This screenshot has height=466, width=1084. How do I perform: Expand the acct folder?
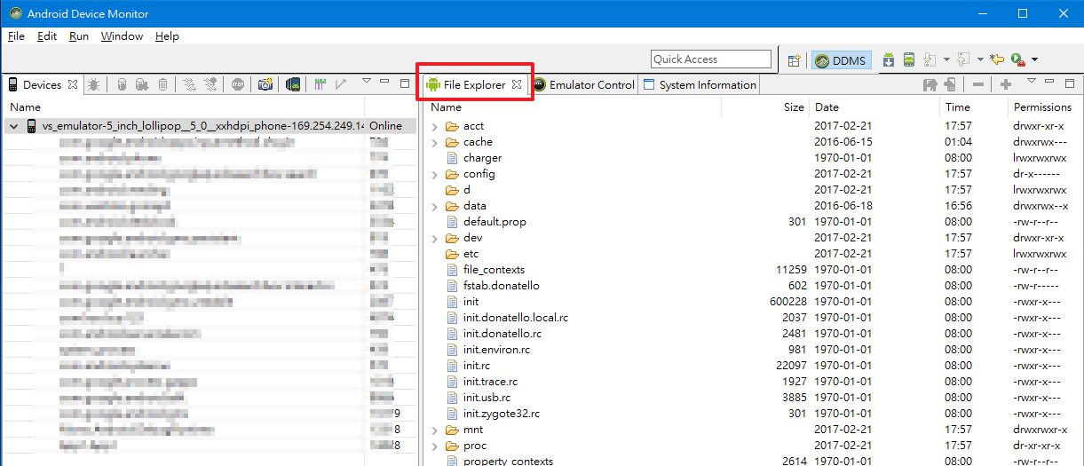coord(435,126)
